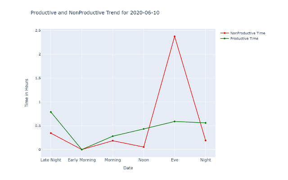Select NonProductive point at Morning
The height and width of the screenshot is (180, 288).
click(x=112, y=141)
